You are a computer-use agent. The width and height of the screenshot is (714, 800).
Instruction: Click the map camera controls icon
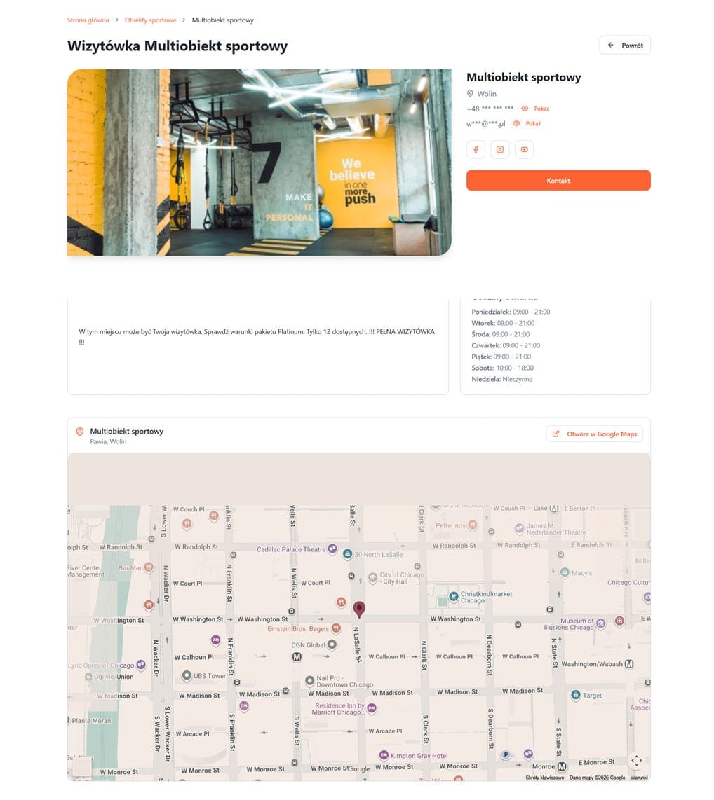tap(636, 761)
